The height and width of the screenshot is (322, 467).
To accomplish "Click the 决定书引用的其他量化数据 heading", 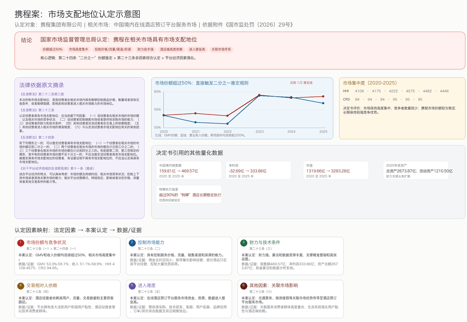I will point(189,153).
